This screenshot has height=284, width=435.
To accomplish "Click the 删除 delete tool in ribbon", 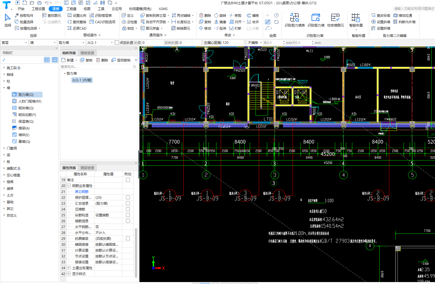I will [205, 15].
